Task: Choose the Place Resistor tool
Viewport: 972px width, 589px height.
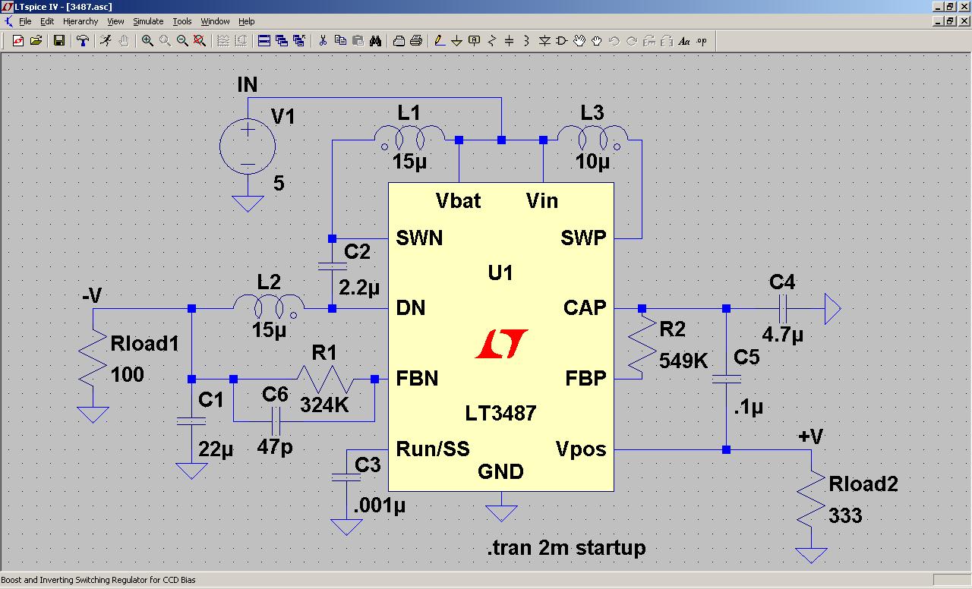Action: click(492, 41)
